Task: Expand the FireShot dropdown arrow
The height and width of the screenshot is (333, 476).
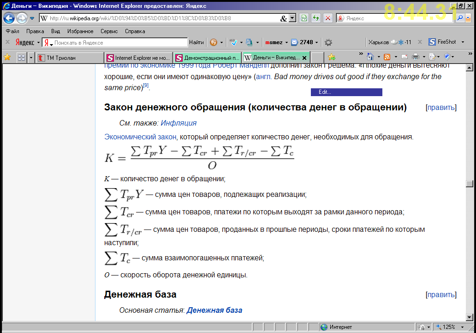Action: click(463, 42)
